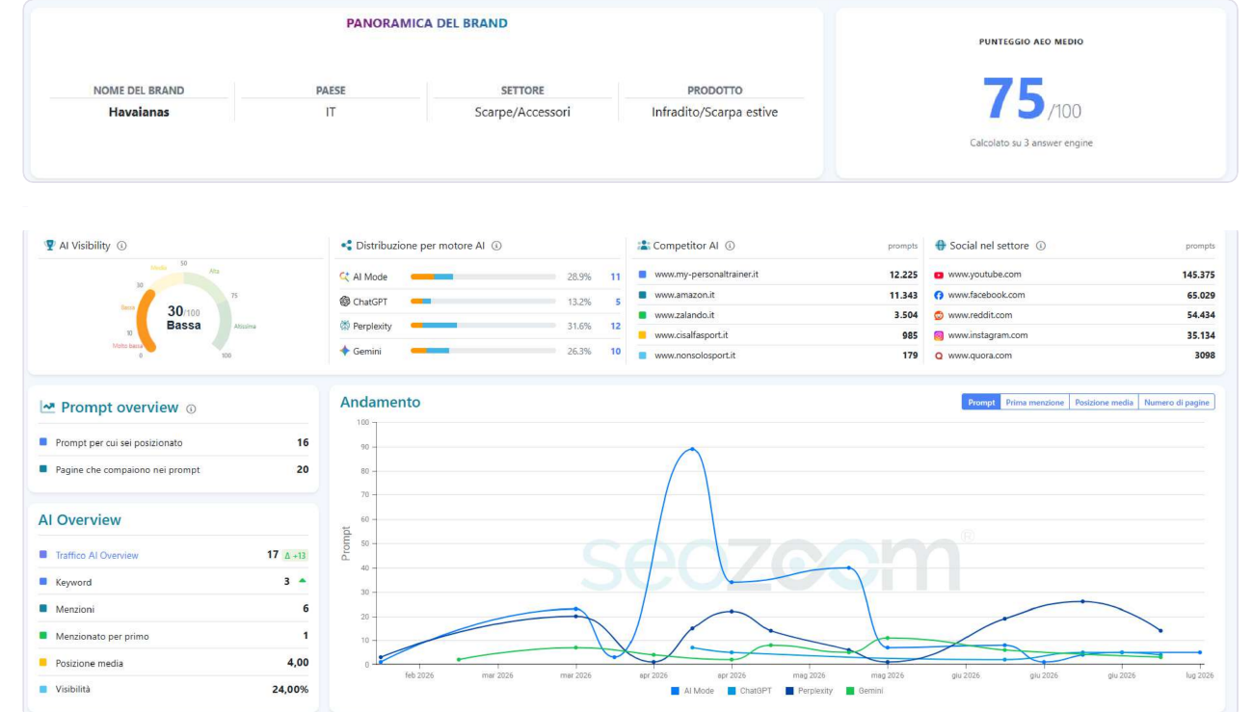The height and width of the screenshot is (712, 1253).
Task: Click the green Keyword up arrow
Action: [303, 581]
